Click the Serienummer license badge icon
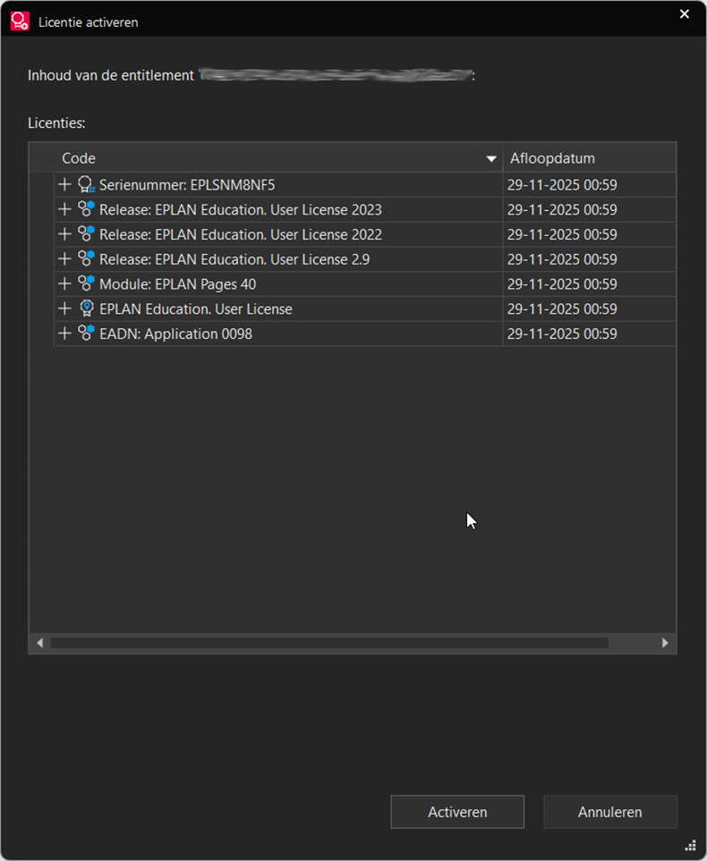The image size is (707, 861). click(86, 184)
